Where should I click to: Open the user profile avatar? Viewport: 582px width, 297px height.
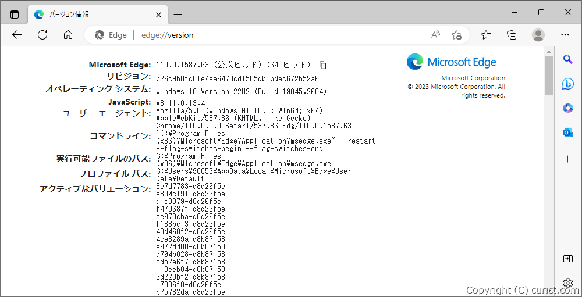pos(538,35)
